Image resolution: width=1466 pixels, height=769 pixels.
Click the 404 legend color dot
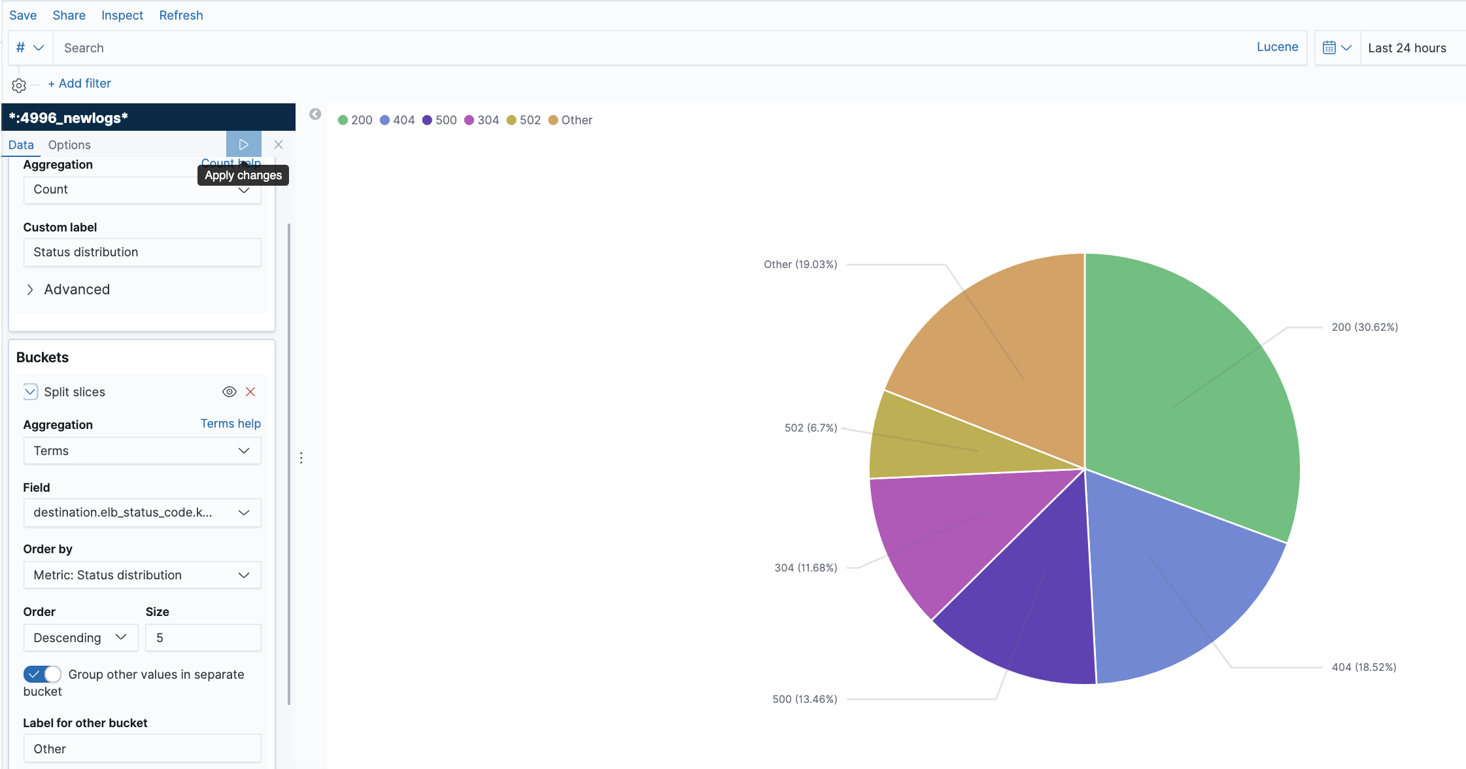point(385,120)
